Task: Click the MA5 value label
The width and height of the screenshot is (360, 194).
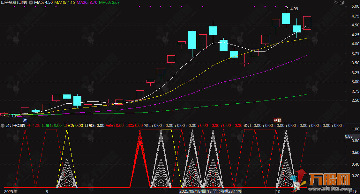Action: [43, 3]
